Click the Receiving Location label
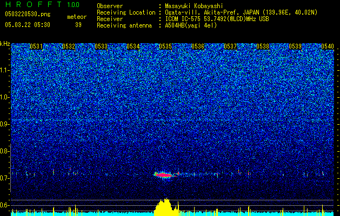 [x=126, y=12]
